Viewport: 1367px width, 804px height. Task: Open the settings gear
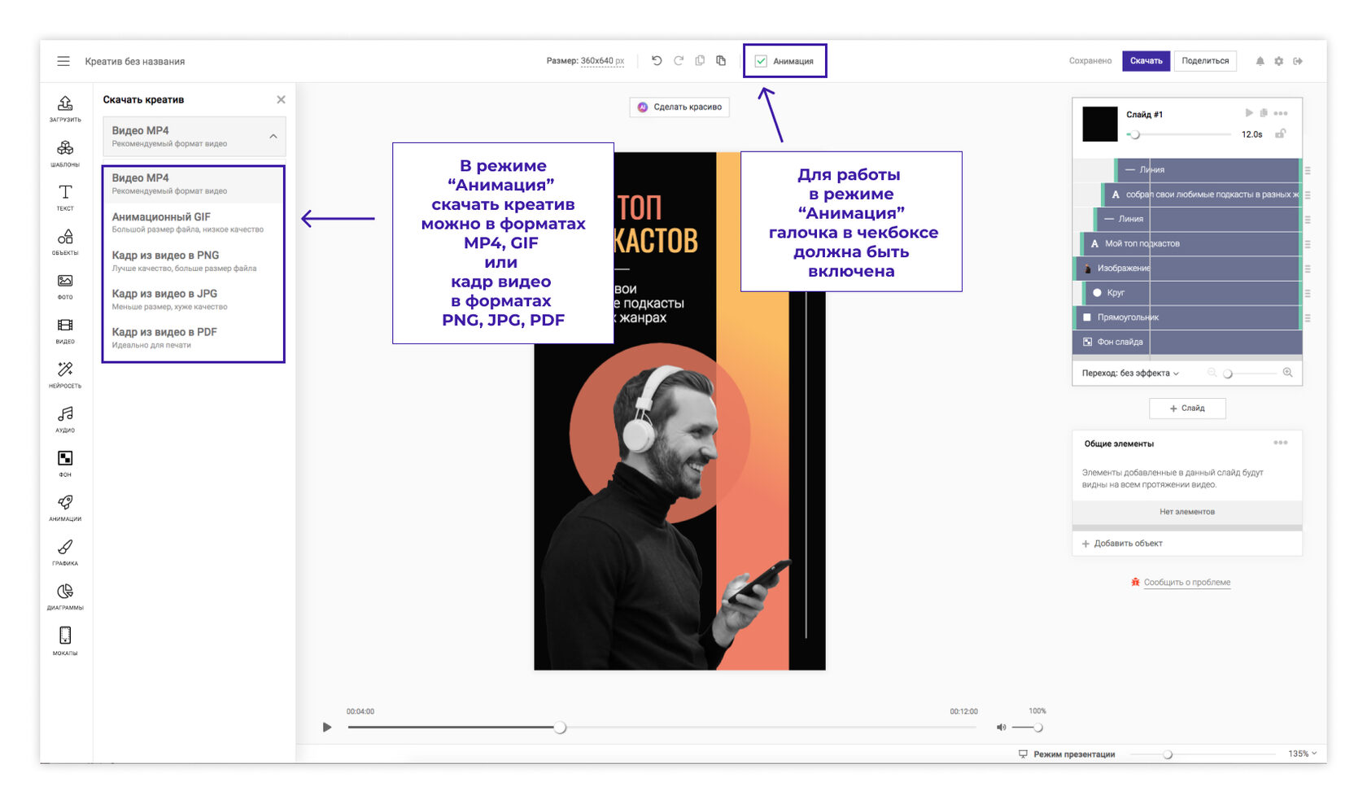coord(1279,61)
